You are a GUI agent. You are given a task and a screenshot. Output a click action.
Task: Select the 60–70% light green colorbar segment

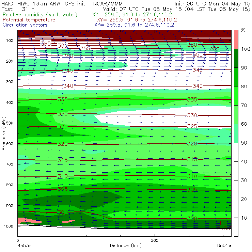pyautogui.click(x=236, y=114)
